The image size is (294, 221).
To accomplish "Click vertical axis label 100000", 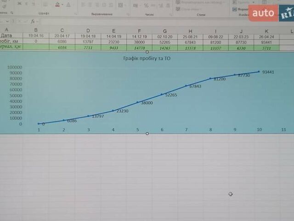I will click(x=15, y=67).
